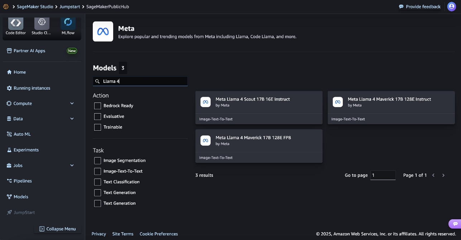Viewport: 461px width, 240px height.
Task: Click the Go to page number field
Action: coord(383,175)
